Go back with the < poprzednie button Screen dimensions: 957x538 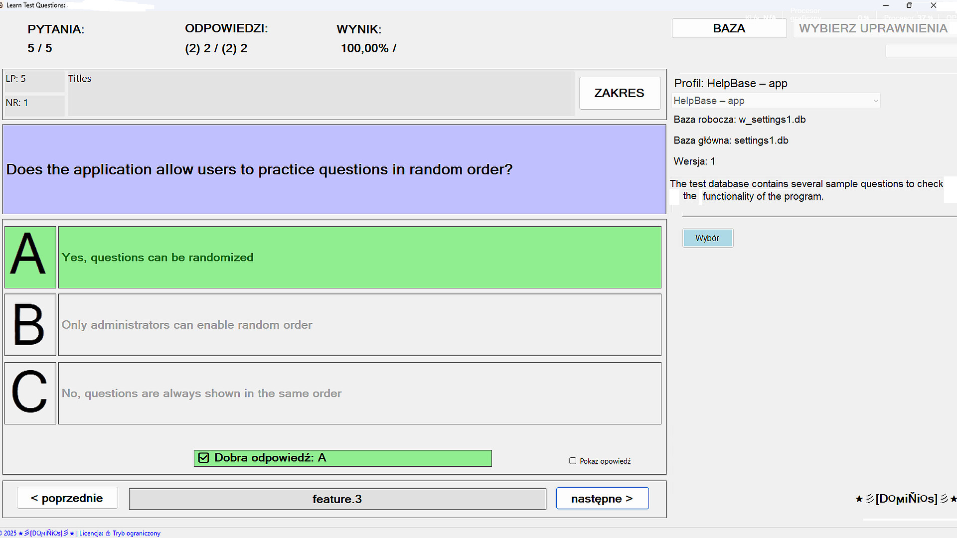67,498
